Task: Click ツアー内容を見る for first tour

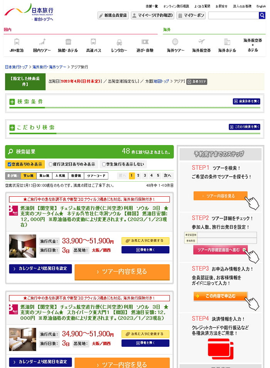Action: (122, 272)
